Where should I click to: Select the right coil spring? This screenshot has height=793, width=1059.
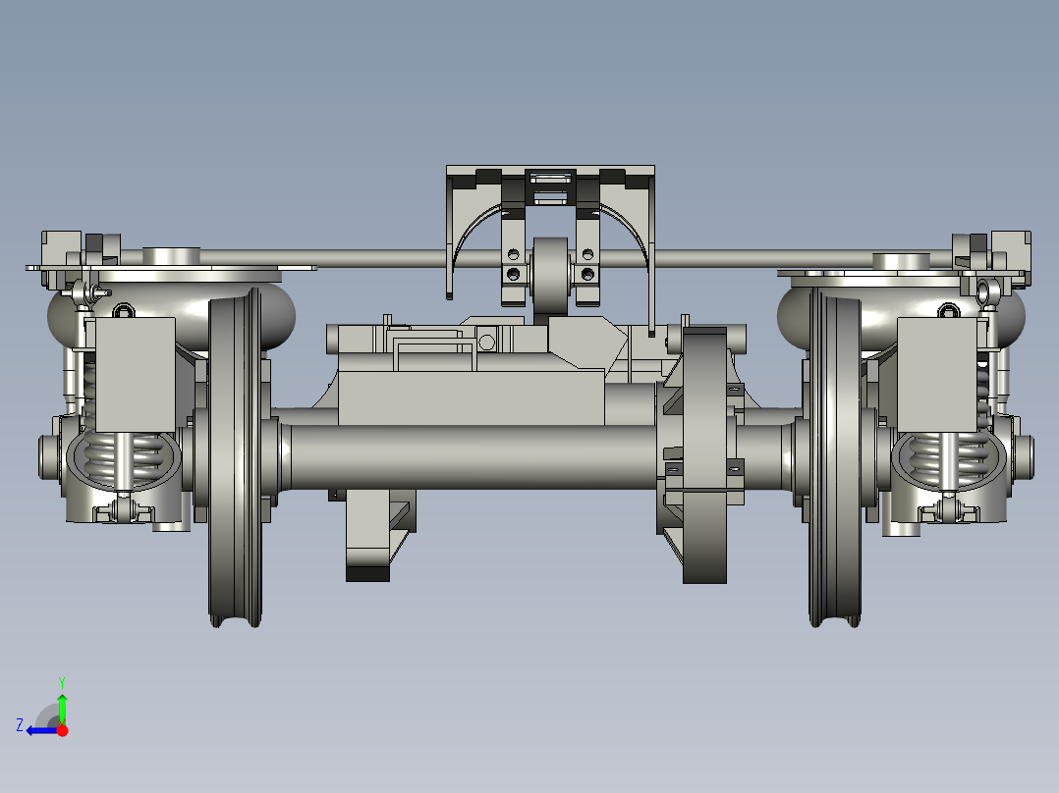[949, 457]
